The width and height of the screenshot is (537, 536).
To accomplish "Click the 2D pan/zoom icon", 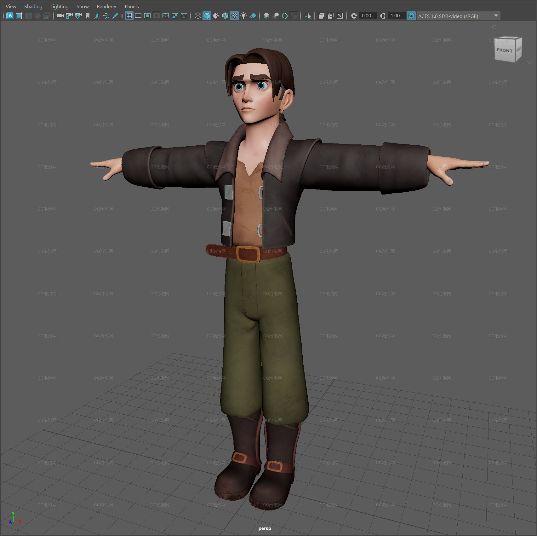I will 106,16.
